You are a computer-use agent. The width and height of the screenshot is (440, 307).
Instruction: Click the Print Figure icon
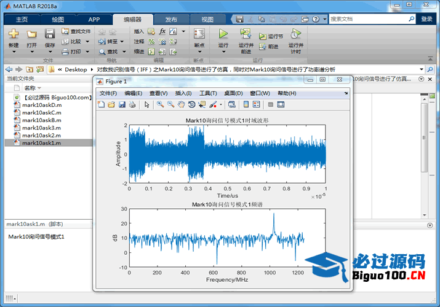tap(132, 104)
